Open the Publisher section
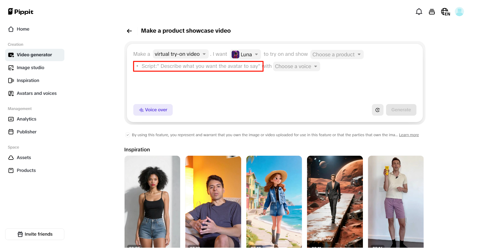The image size is (480, 249). [x=27, y=132]
